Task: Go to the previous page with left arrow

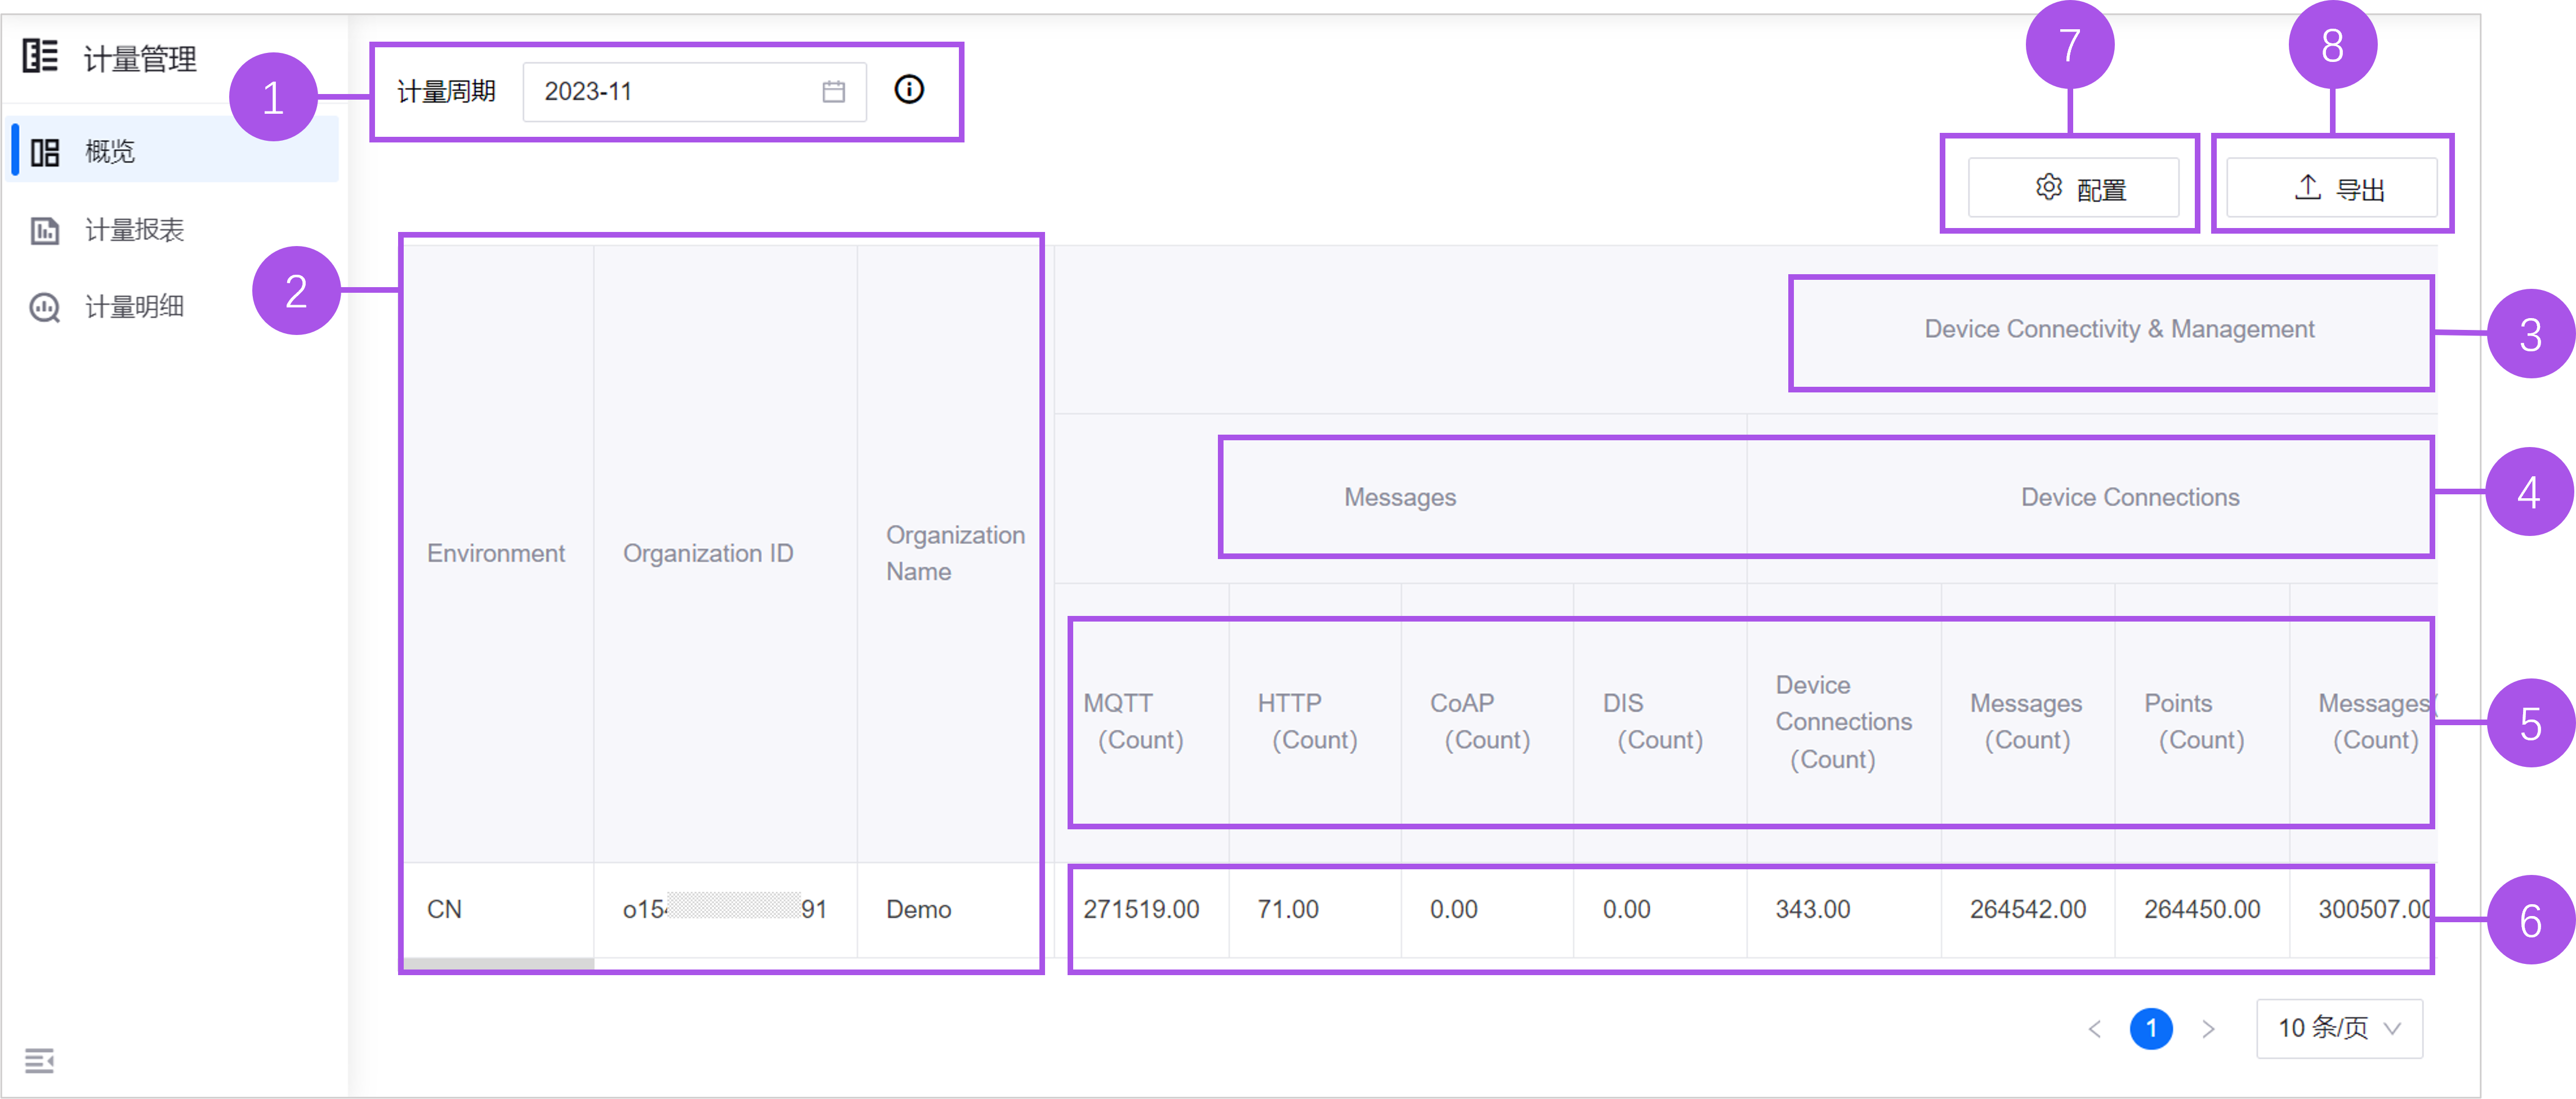Action: 2094,1029
